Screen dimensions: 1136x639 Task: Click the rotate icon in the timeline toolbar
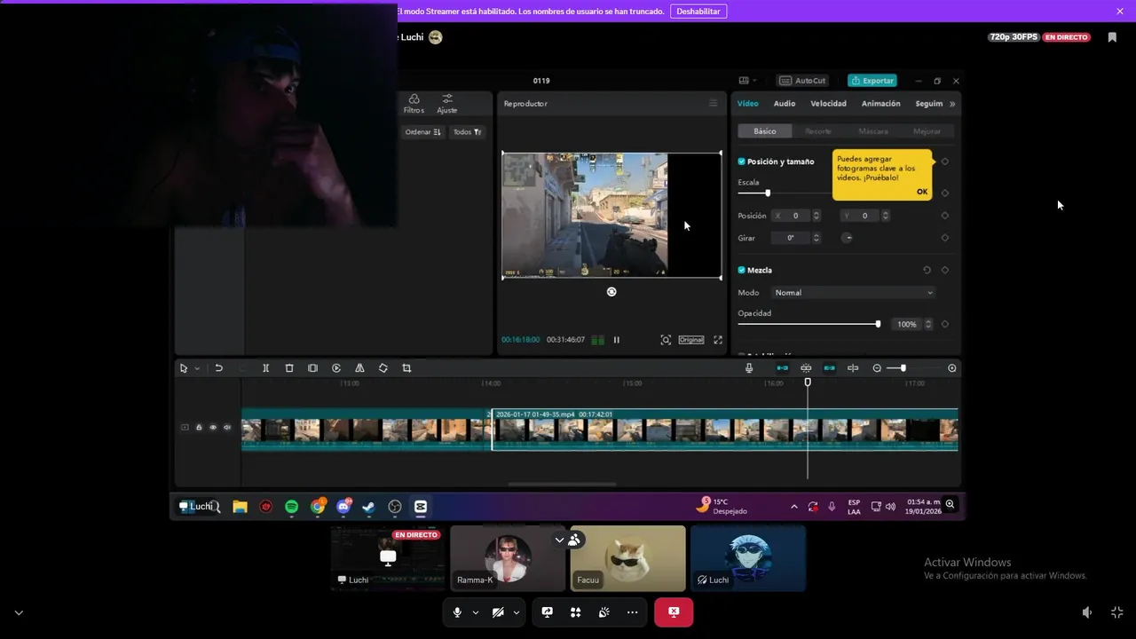click(x=383, y=368)
